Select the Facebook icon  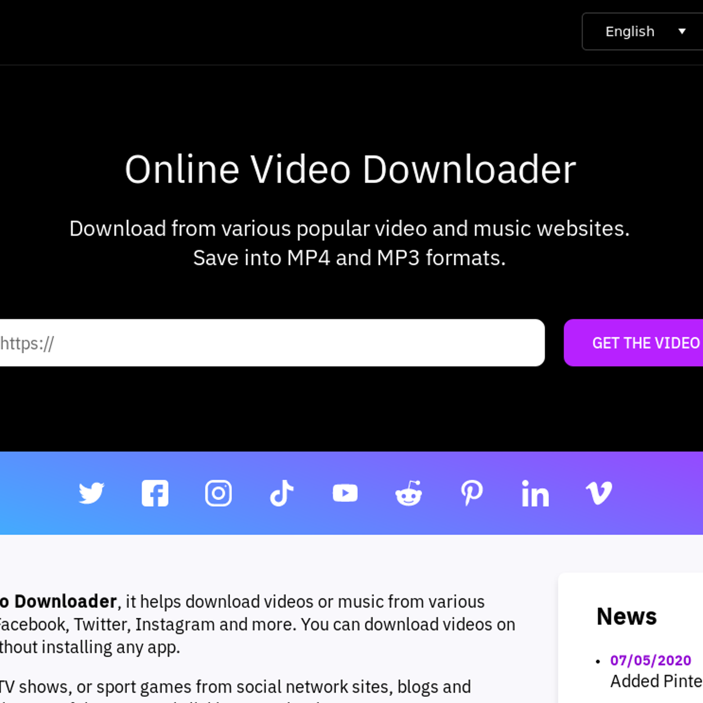(155, 493)
